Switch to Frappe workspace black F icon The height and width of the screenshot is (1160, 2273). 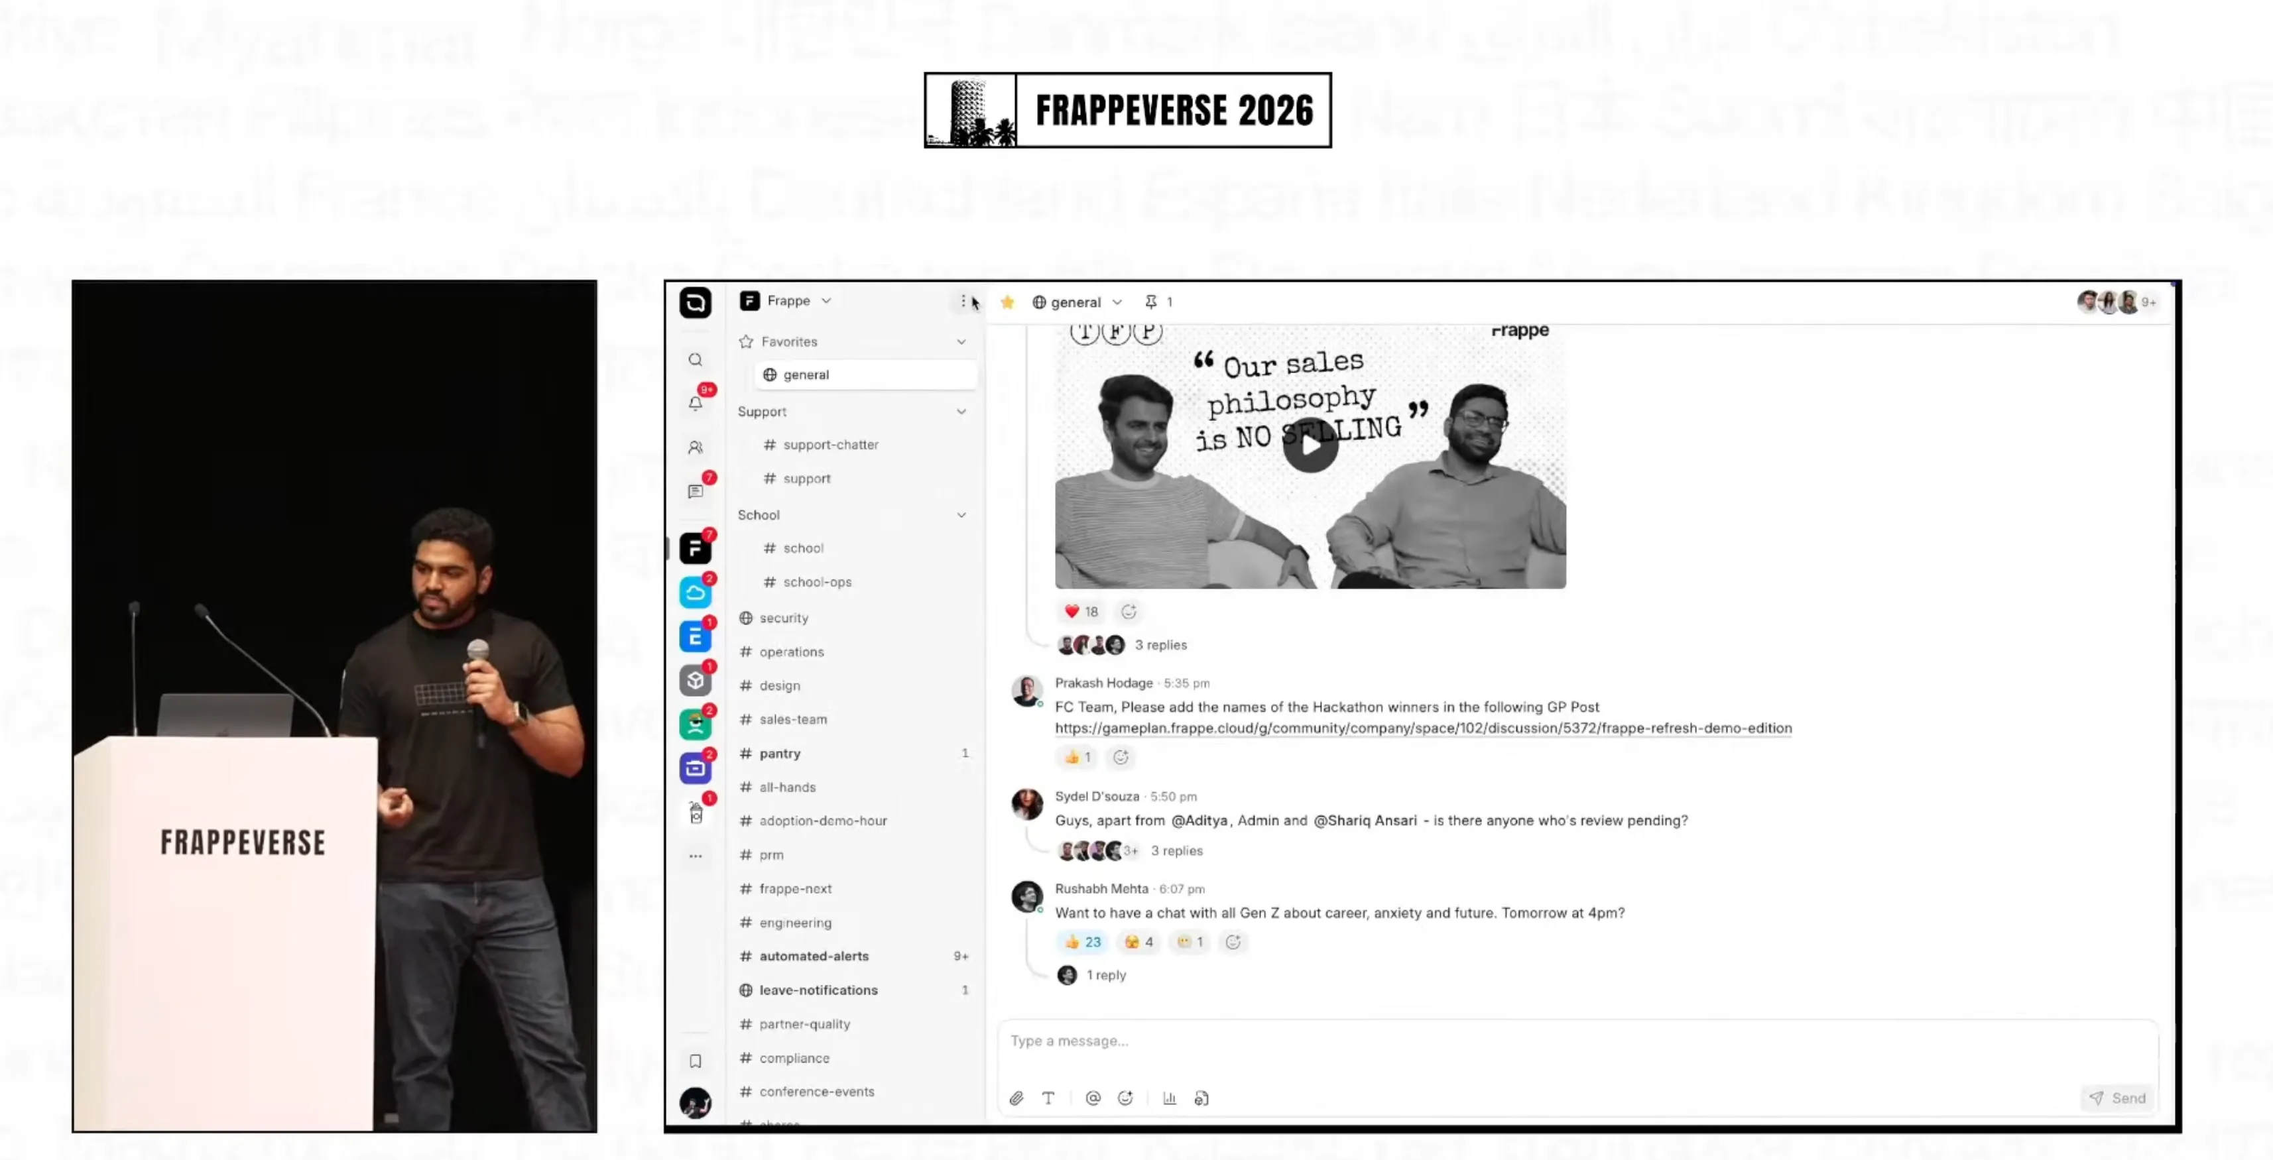click(x=696, y=549)
